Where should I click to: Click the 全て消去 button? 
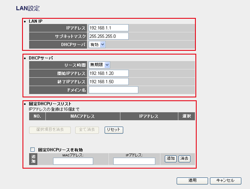87,130
